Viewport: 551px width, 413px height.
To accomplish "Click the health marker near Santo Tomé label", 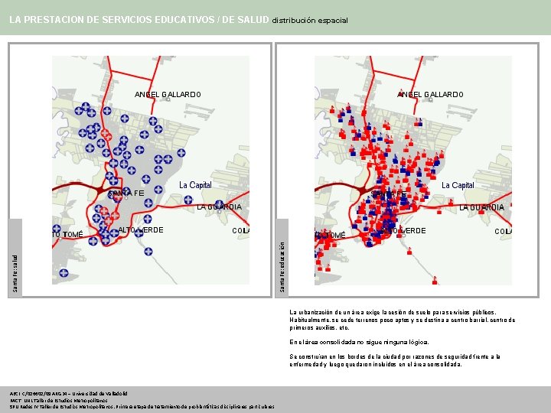I will pos(57,229).
